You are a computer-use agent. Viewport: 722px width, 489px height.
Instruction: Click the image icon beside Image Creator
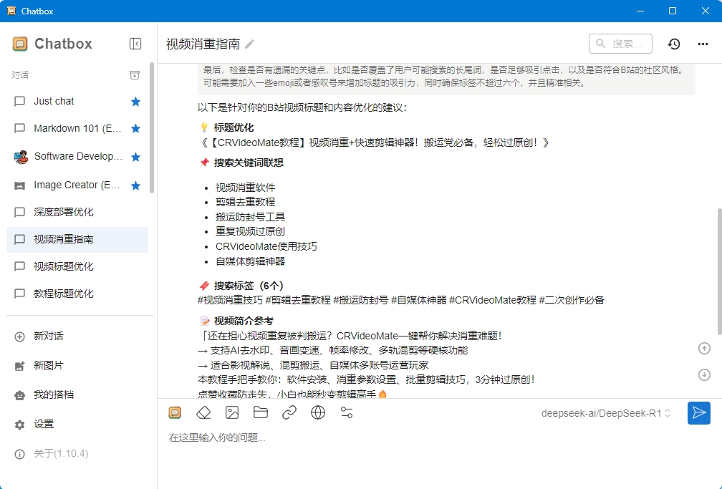(20, 185)
